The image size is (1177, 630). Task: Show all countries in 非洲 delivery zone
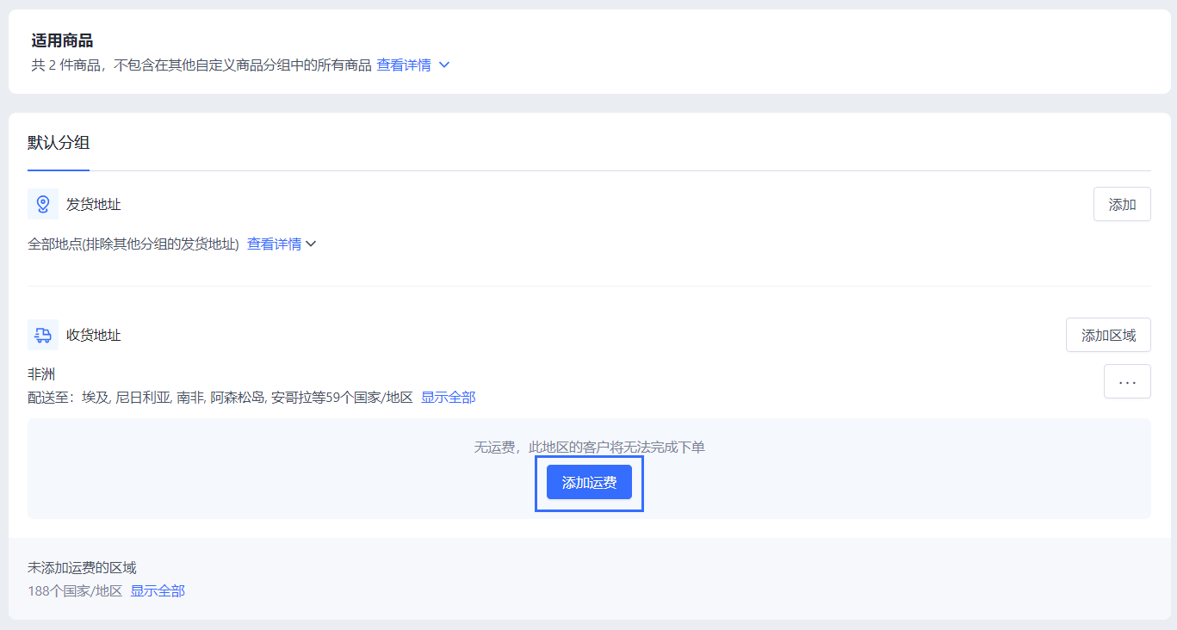pos(448,398)
